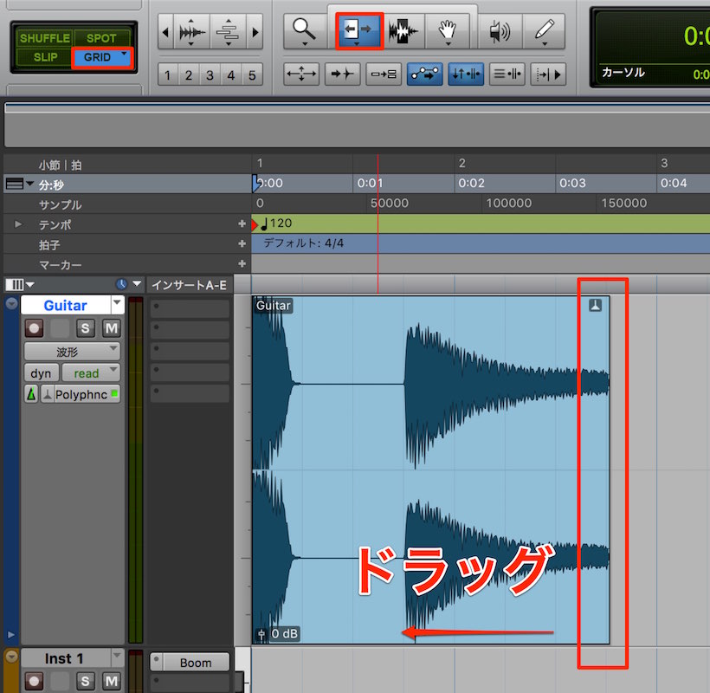Select the Scrubber speaker tool
Viewport: 710px width, 693px height.
(x=500, y=31)
